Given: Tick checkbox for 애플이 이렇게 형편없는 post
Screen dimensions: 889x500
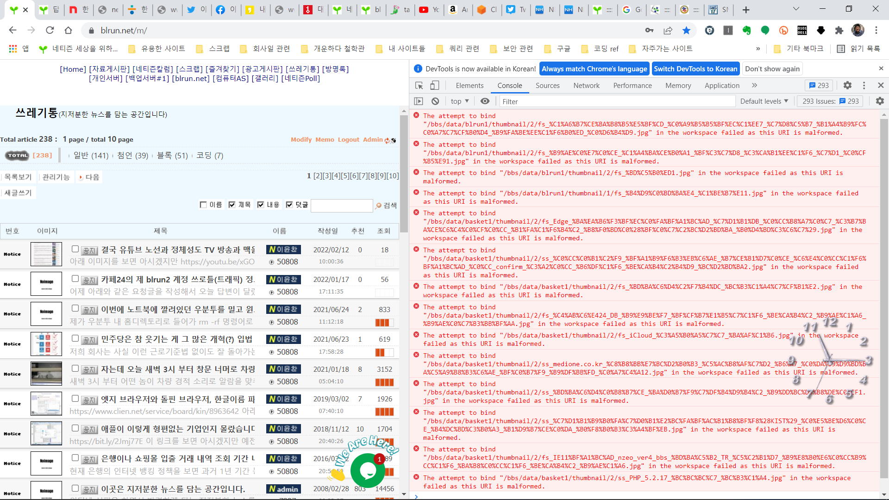Looking at the screenshot, I should pos(75,428).
